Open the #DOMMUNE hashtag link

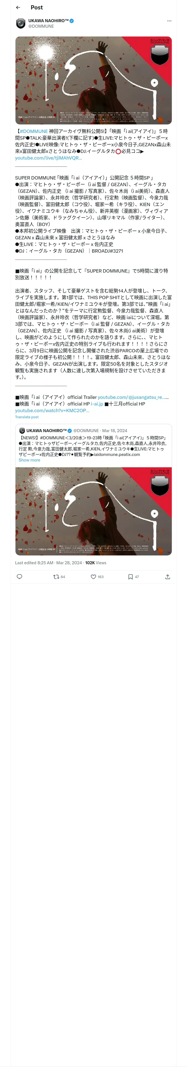tap(34, 131)
